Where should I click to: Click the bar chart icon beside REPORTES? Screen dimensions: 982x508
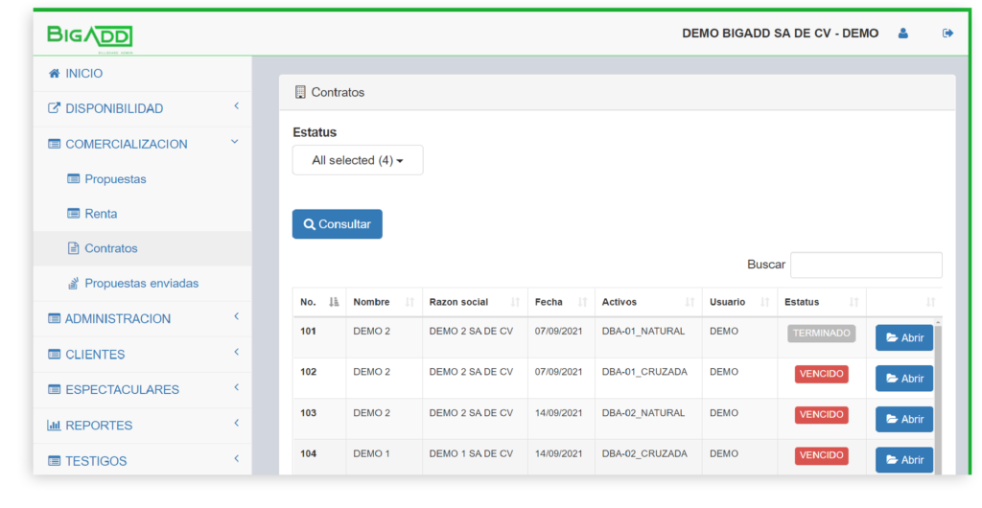[55, 426]
